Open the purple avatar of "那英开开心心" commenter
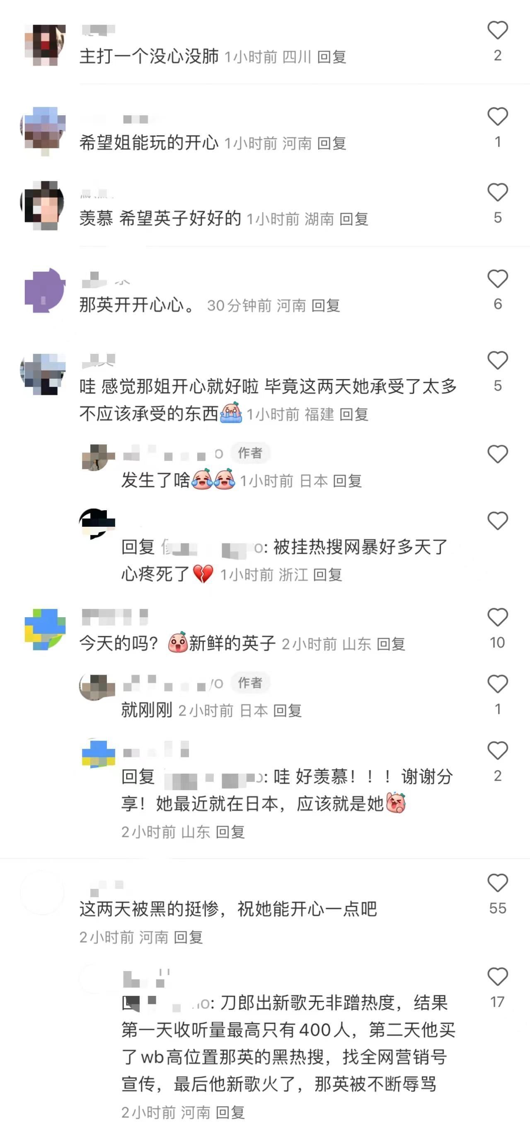This screenshot has height=1127, width=530. pyautogui.click(x=45, y=290)
